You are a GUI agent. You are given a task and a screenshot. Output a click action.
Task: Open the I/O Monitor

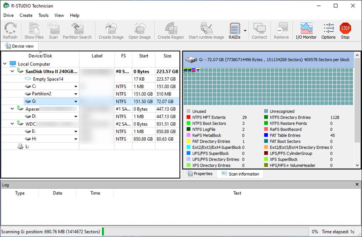point(306,31)
